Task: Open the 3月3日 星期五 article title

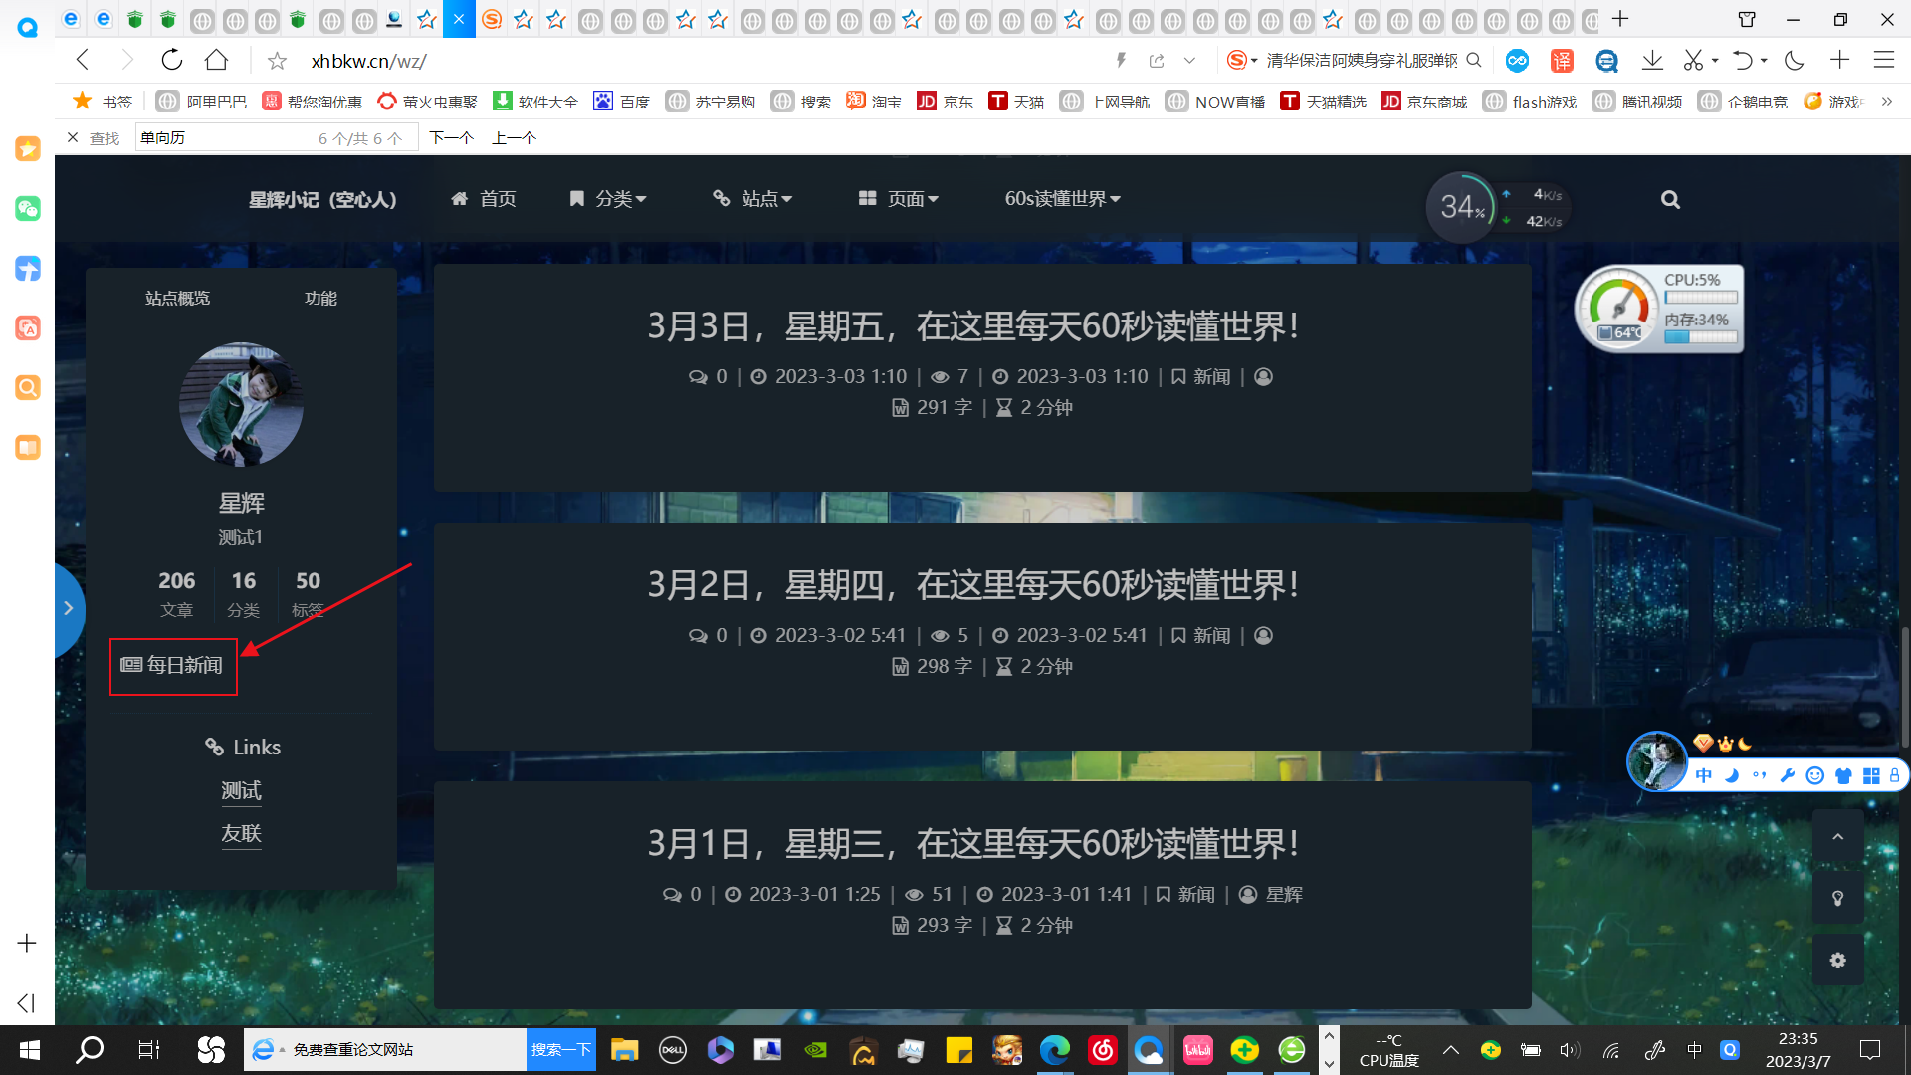Action: (x=973, y=326)
